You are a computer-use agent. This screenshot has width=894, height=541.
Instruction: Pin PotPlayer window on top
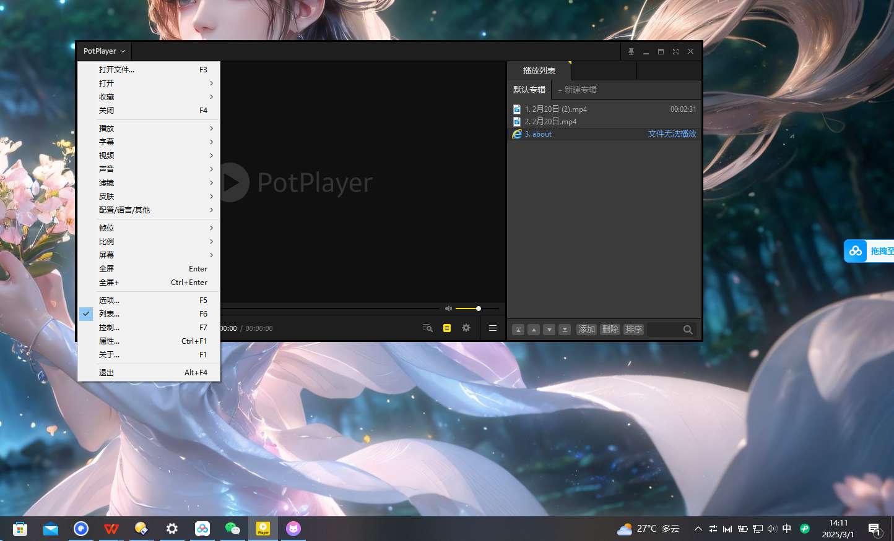631,51
